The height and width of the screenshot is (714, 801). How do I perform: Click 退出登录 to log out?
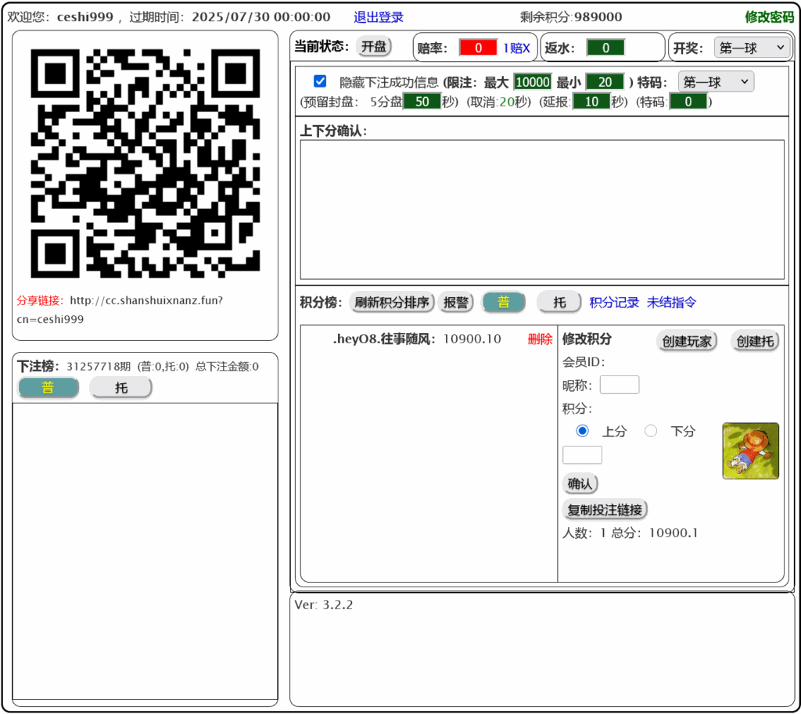tap(379, 16)
